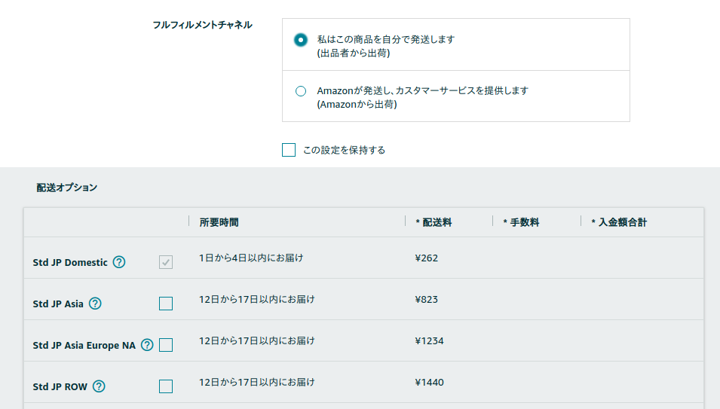Viewport: 720px width, 409px height.
Task: Enable the この設定を保持する checkbox
Action: point(289,150)
